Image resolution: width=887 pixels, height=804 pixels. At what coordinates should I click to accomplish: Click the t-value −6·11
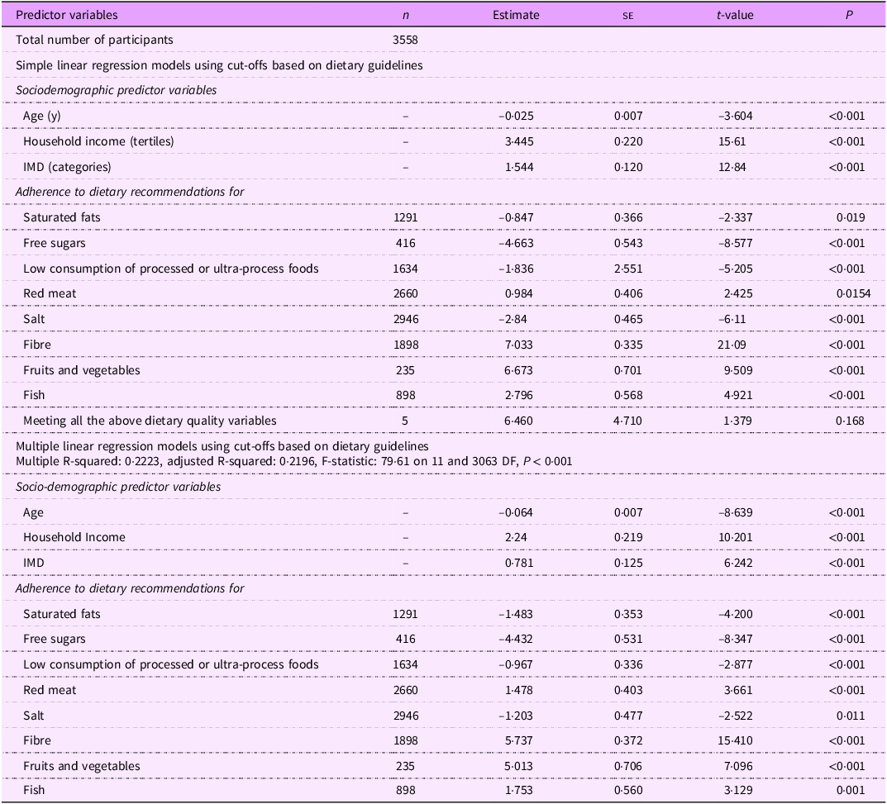732,320
